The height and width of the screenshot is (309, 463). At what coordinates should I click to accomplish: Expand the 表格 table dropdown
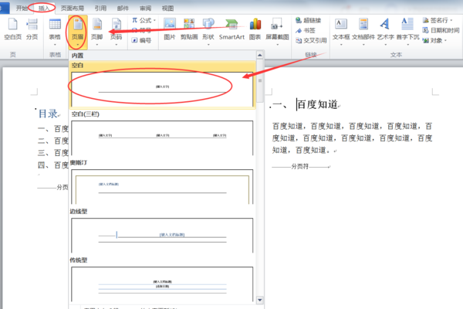55,32
